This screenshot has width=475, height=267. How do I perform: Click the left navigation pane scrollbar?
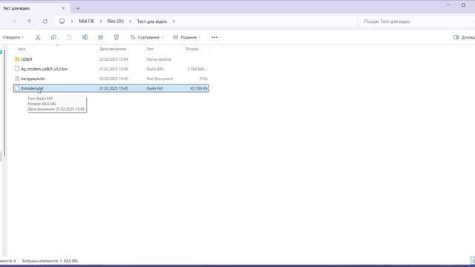point(4,103)
